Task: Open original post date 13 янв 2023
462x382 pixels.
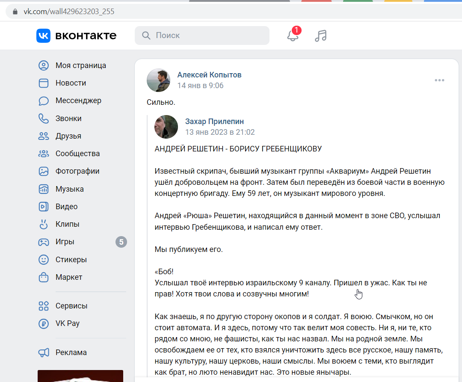Action: coord(220,132)
